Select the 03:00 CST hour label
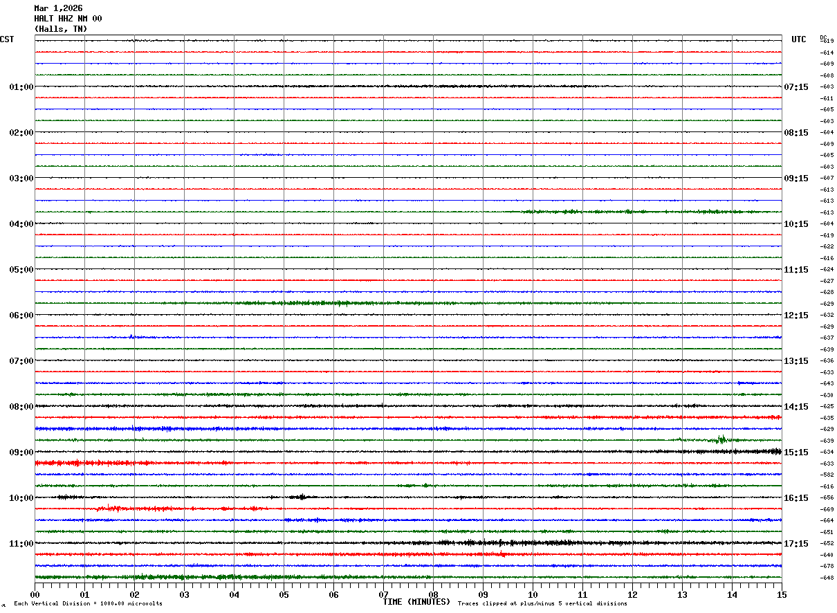Image resolution: width=837 pixels, height=613 pixels. [x=21, y=179]
